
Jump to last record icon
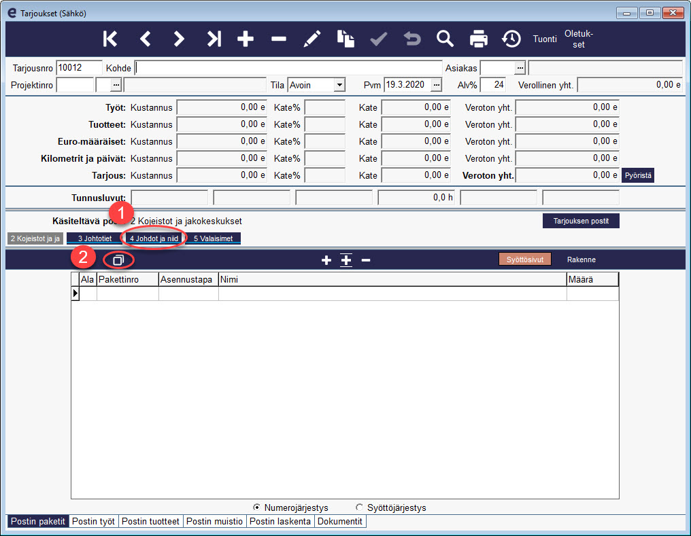pos(214,39)
